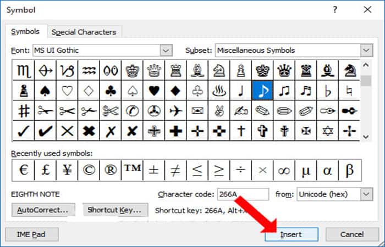This screenshot has width=385, height=247.
Task: Click the symbol grid scroll-up arrow
Action: pyautogui.click(x=366, y=65)
